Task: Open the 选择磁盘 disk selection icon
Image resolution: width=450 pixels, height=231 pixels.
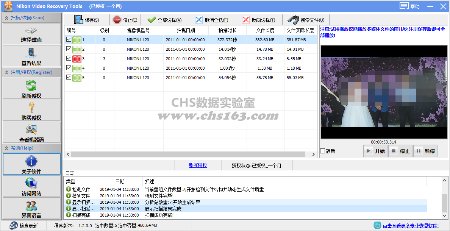Action: 31,31
